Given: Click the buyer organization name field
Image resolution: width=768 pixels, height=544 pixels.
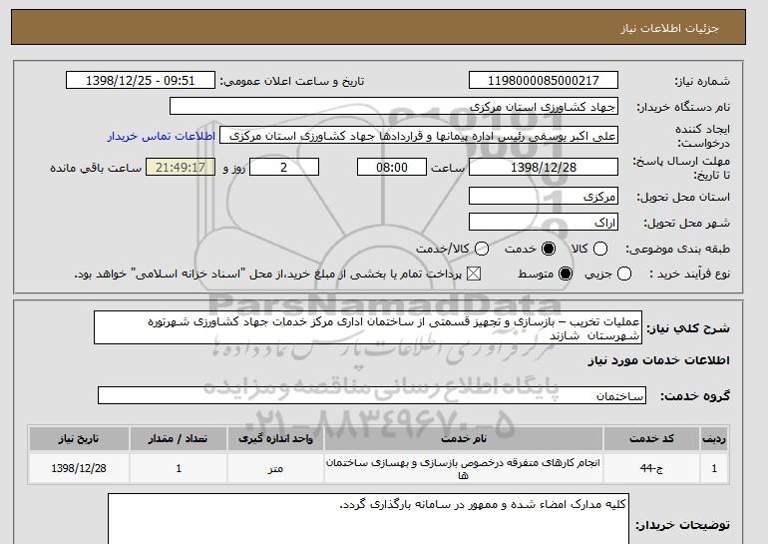Looking at the screenshot, I should 394,107.
